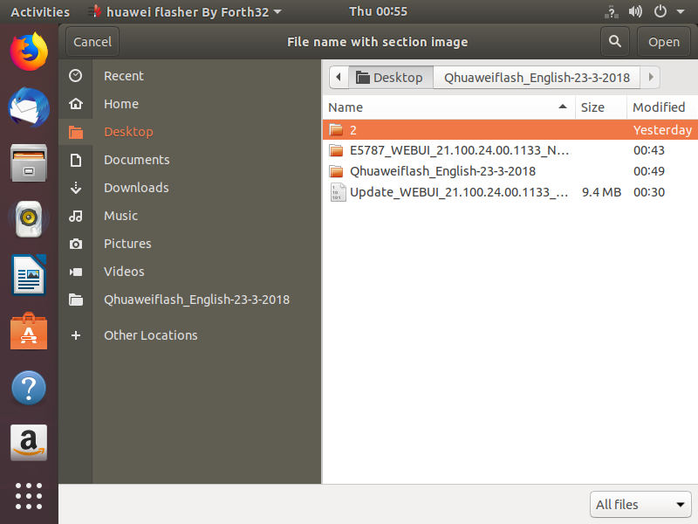
Task: Select the E5787_WEBUI_21.100.24.00.1133_N... folder
Action: click(510, 150)
